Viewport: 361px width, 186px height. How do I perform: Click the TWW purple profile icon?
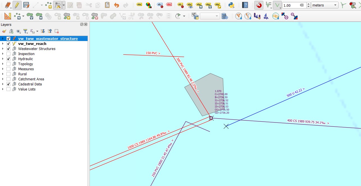[x=257, y=16]
